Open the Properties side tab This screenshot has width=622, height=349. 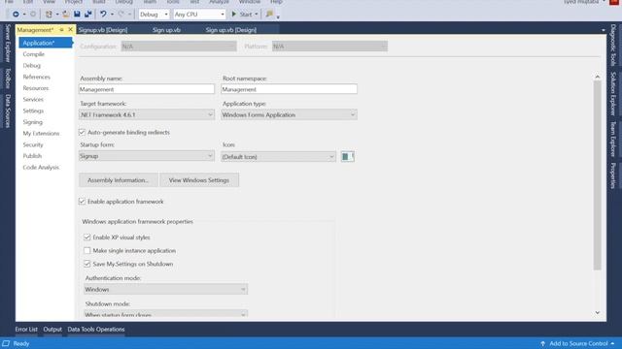click(613, 175)
